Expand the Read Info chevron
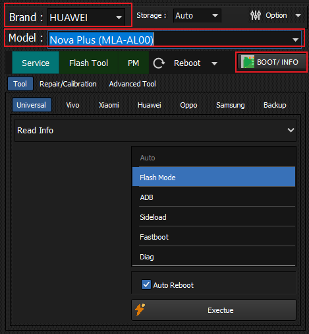The height and width of the screenshot is (334, 309). (291, 130)
